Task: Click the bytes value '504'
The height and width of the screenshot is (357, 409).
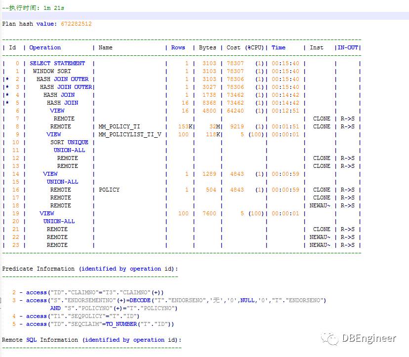Action: coord(211,190)
